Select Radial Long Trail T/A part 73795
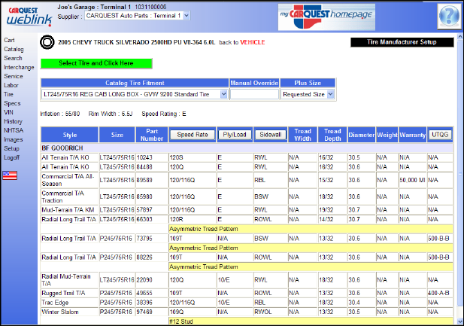464x326 pixels. pyautogui.click(x=247, y=238)
